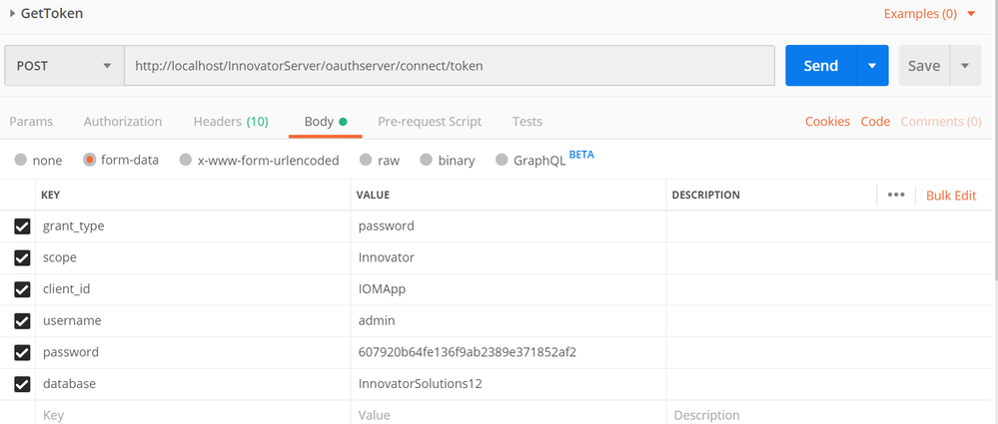Screen dimensions: 998x424
Task: Click the description cell of grant_type row
Action: [x=829, y=226]
